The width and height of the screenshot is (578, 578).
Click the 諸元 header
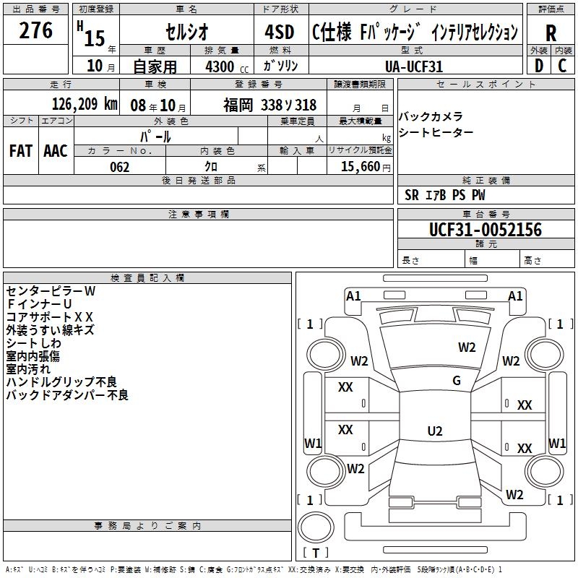486,243
